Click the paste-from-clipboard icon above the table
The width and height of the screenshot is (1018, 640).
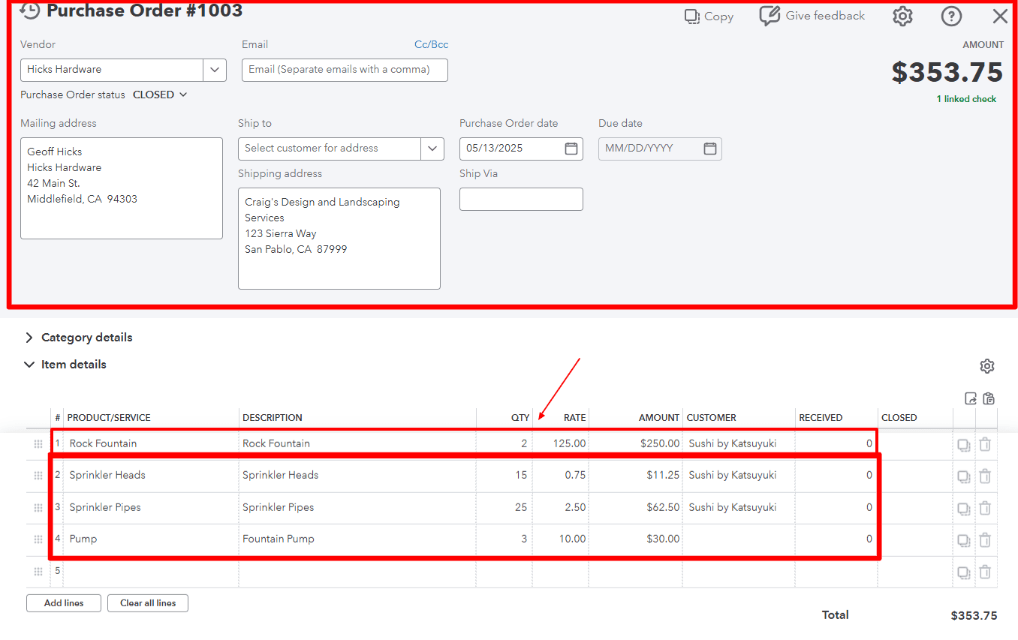tap(988, 398)
